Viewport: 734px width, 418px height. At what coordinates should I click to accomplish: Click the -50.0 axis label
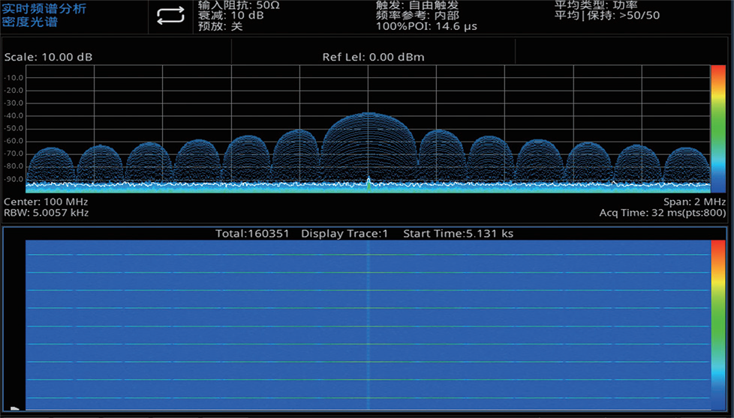click(x=14, y=128)
